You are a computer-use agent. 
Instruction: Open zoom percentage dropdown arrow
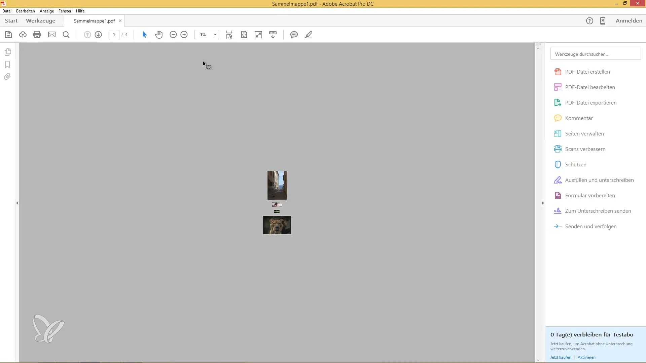(215, 35)
